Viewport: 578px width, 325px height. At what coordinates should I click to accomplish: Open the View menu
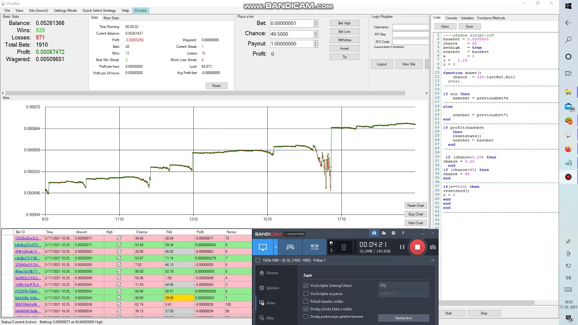(x=19, y=10)
